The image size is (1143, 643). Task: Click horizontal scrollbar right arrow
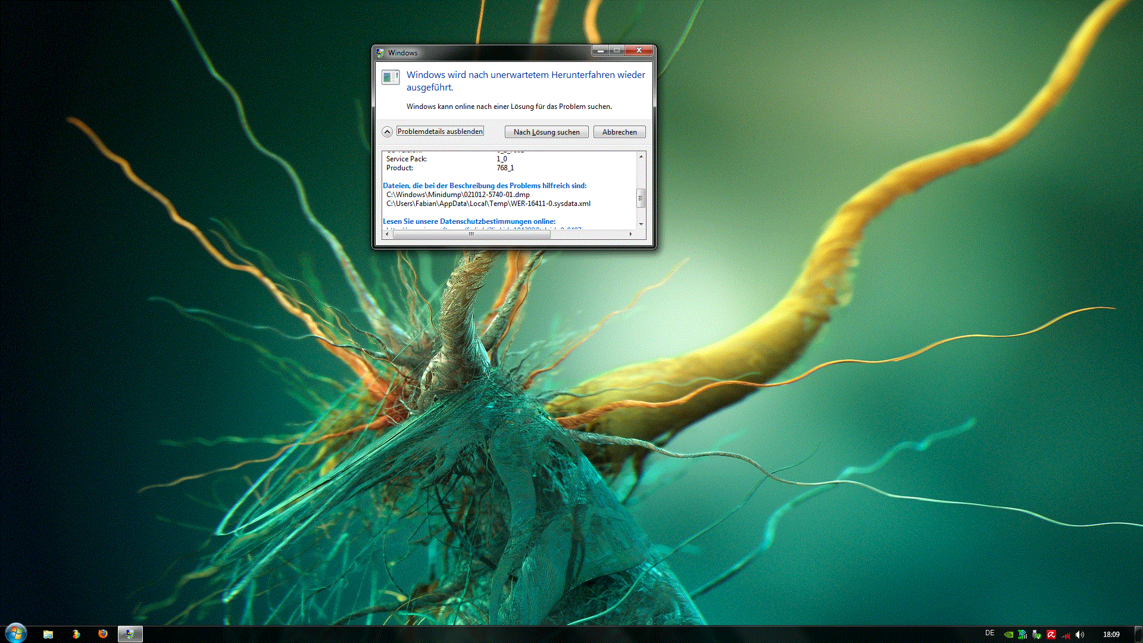[631, 234]
